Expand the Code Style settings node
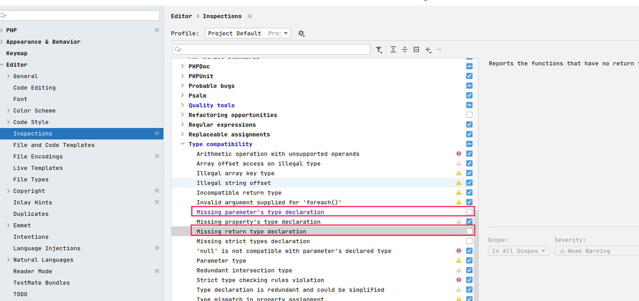This screenshot has width=639, height=301. point(8,122)
